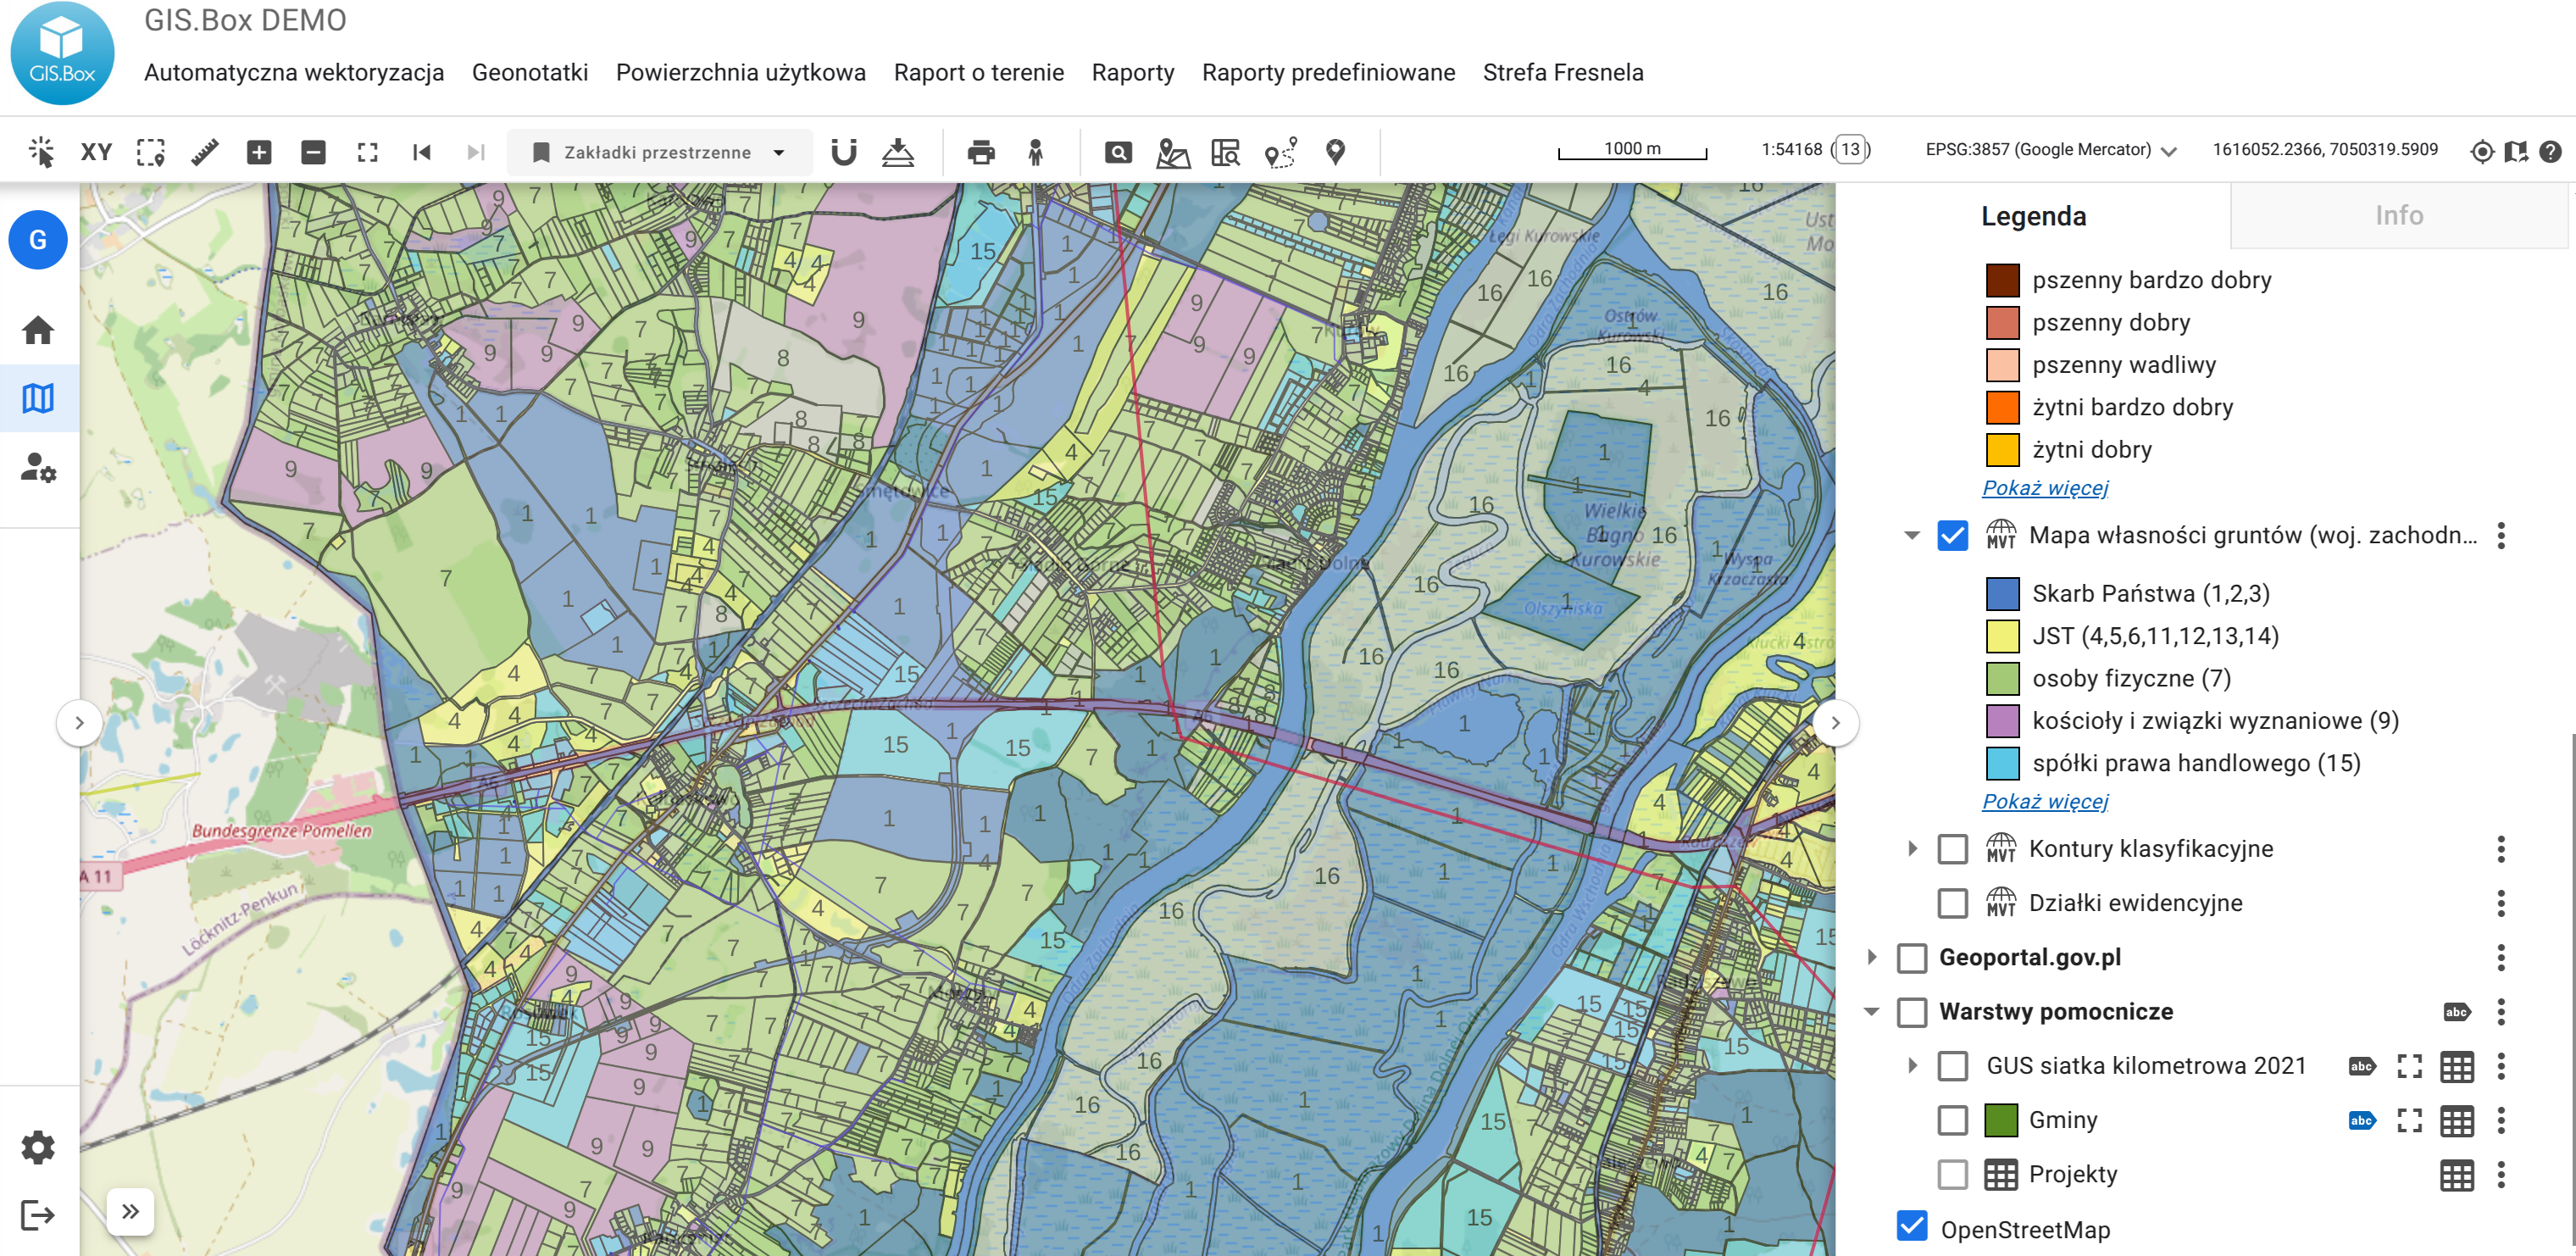The image size is (2576, 1256).
Task: Open the XY coordinates tool
Action: click(x=96, y=152)
